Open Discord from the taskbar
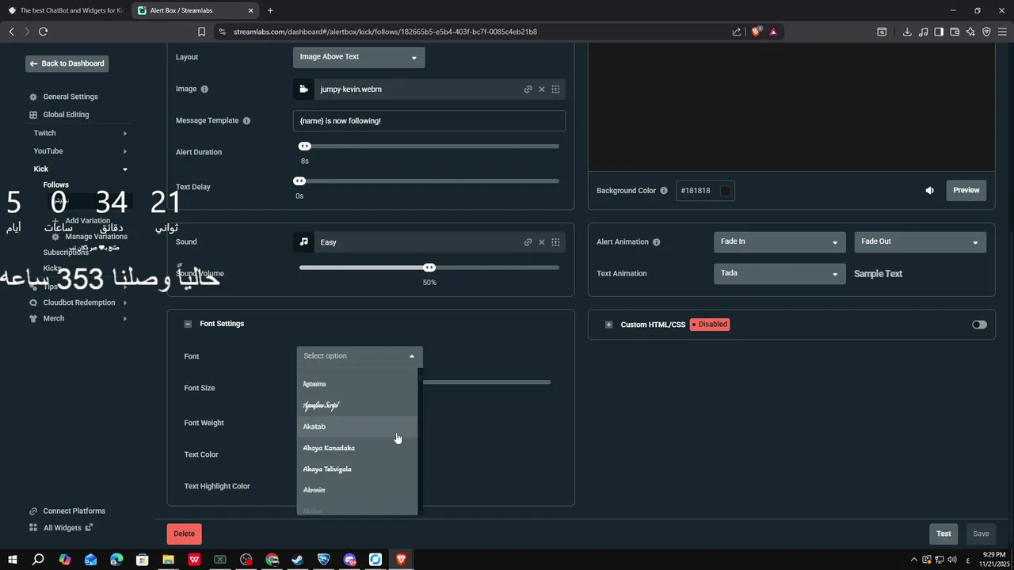Viewport: 1014px width, 570px height. pyautogui.click(x=349, y=560)
